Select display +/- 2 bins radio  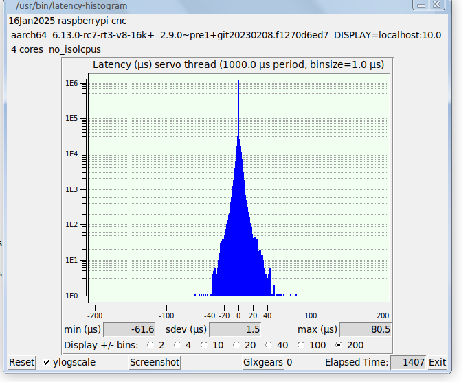pos(150,345)
